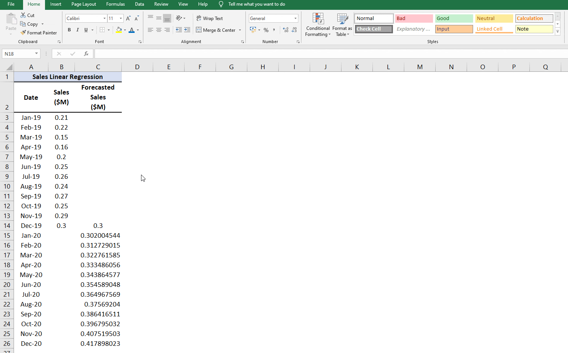Click the Cut icon
Image resolution: width=568 pixels, height=353 pixels.
tap(28, 15)
